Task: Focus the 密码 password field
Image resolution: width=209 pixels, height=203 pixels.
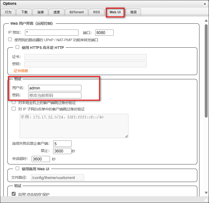Action: (55, 95)
